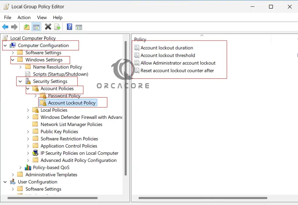Collapse the Computer Configuration node
Image resolution: width=298 pixels, height=205 pixels.
click(x=5, y=46)
